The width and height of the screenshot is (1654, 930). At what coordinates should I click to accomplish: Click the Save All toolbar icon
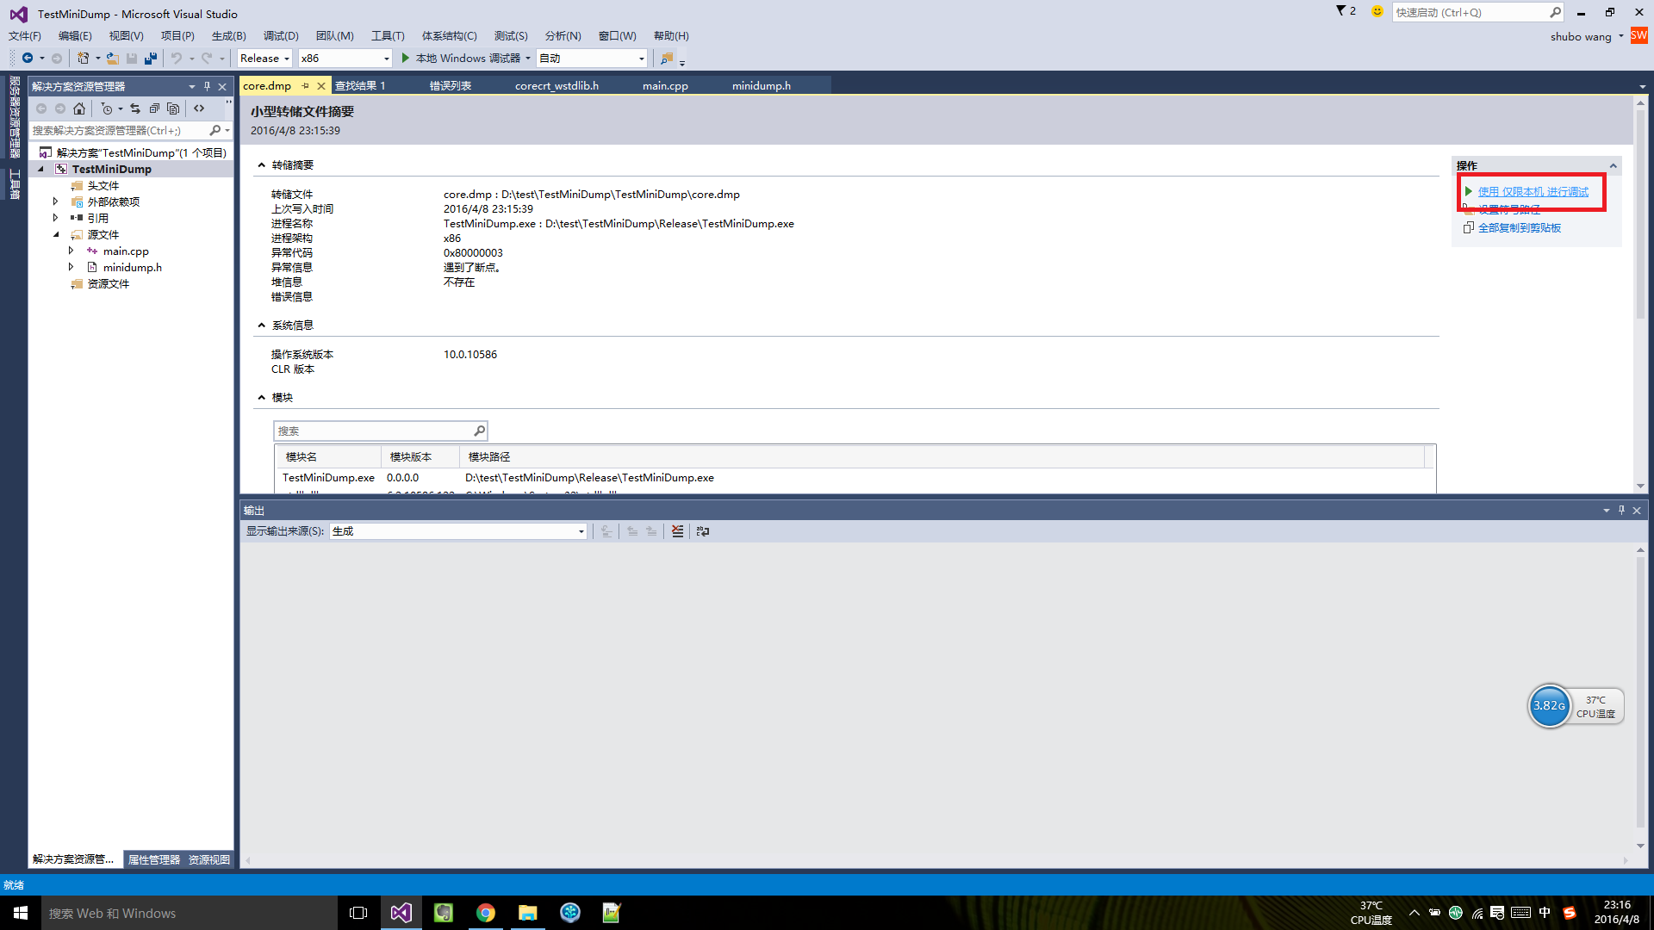[x=151, y=59]
